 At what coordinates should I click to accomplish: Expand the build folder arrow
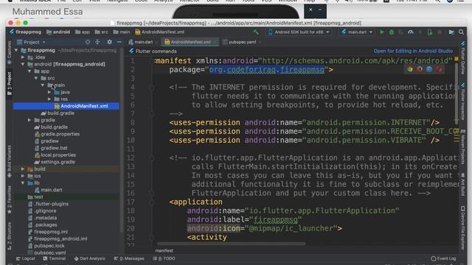point(23,169)
